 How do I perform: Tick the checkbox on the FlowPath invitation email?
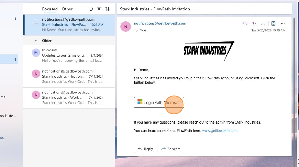click(x=36, y=22)
